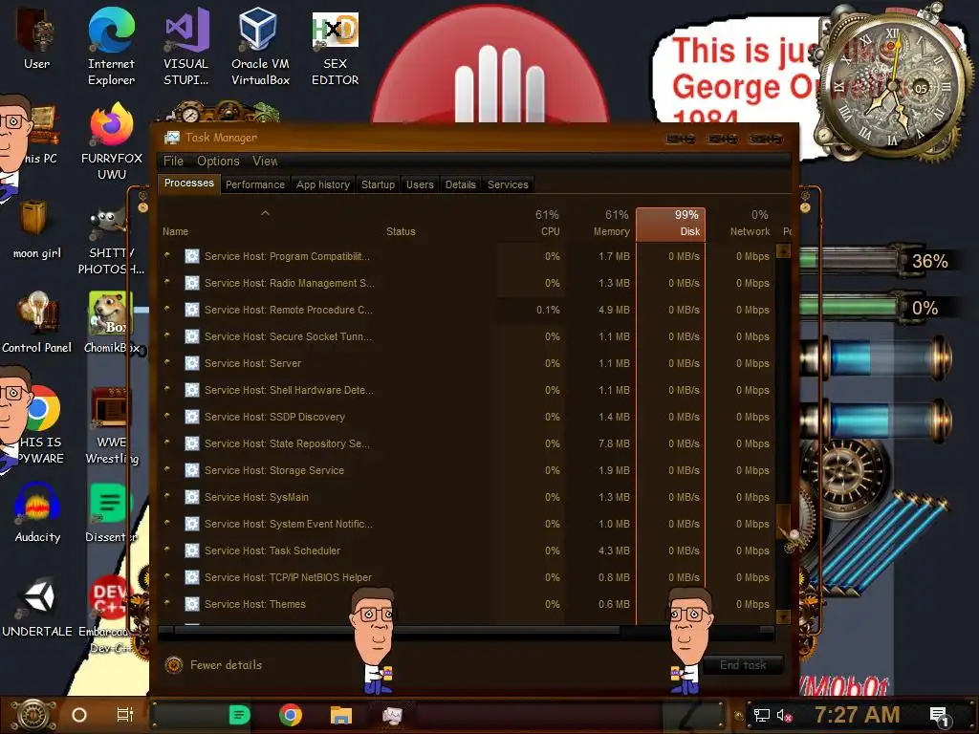Image resolution: width=979 pixels, height=734 pixels.
Task: Open File Explorer from the taskbar
Action: pyautogui.click(x=341, y=715)
